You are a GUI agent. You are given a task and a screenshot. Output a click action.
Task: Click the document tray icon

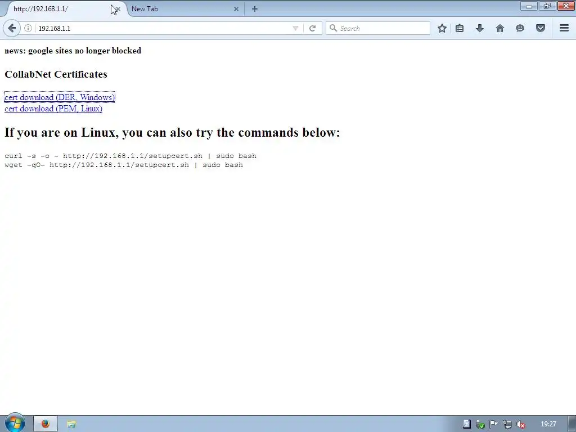pos(466,424)
